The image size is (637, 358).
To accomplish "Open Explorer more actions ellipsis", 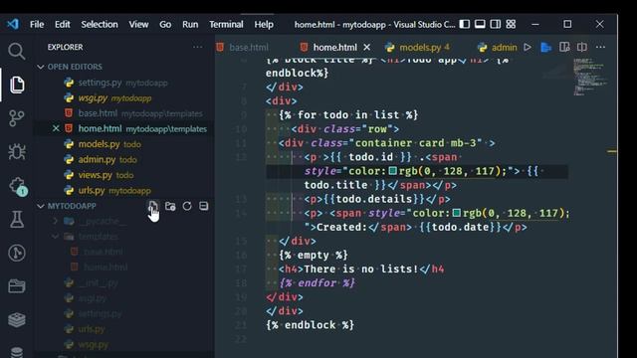I will (197, 47).
